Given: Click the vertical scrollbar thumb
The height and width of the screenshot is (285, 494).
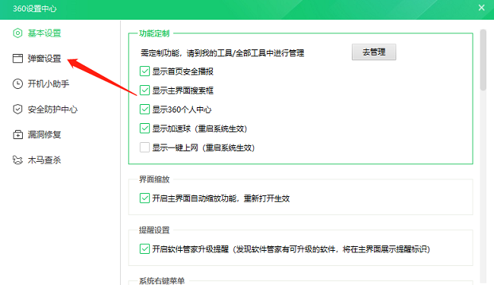Looking at the screenshot, I should 483,60.
